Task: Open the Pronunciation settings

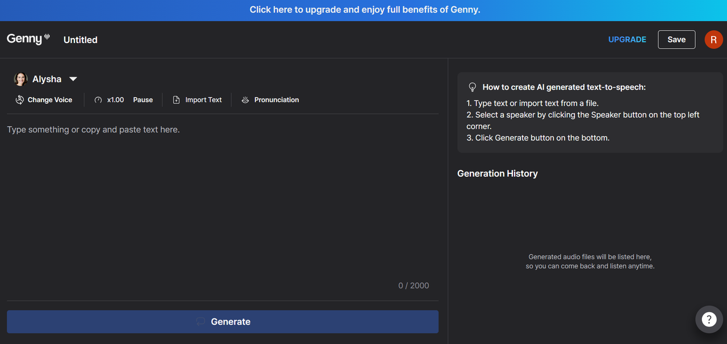Action: tap(276, 100)
